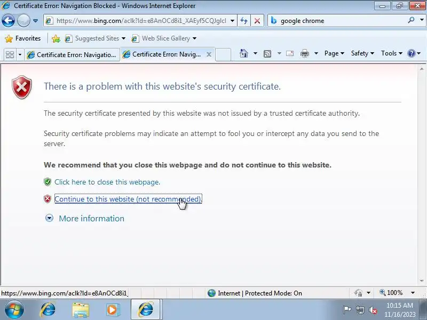Viewport: 427px width, 320px height.
Task: Click the RSS feeds icon
Action: 267,54
